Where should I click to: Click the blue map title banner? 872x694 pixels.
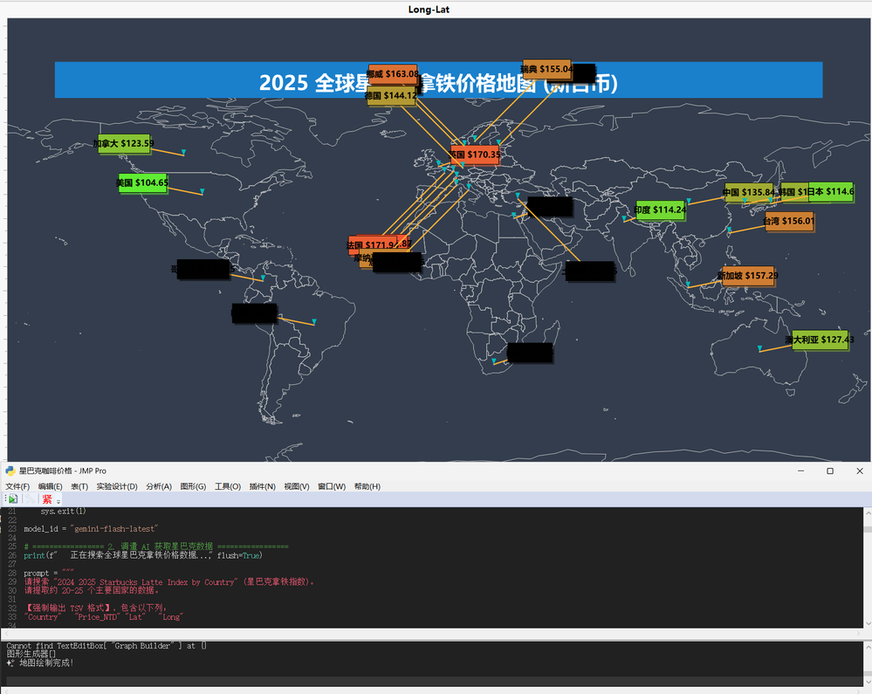tap(439, 80)
